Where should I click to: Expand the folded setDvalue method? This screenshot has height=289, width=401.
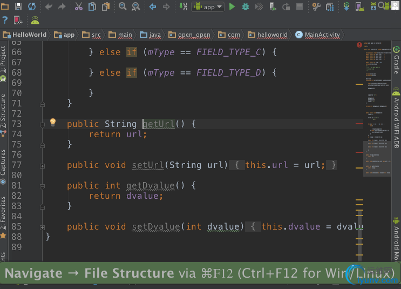click(x=42, y=227)
